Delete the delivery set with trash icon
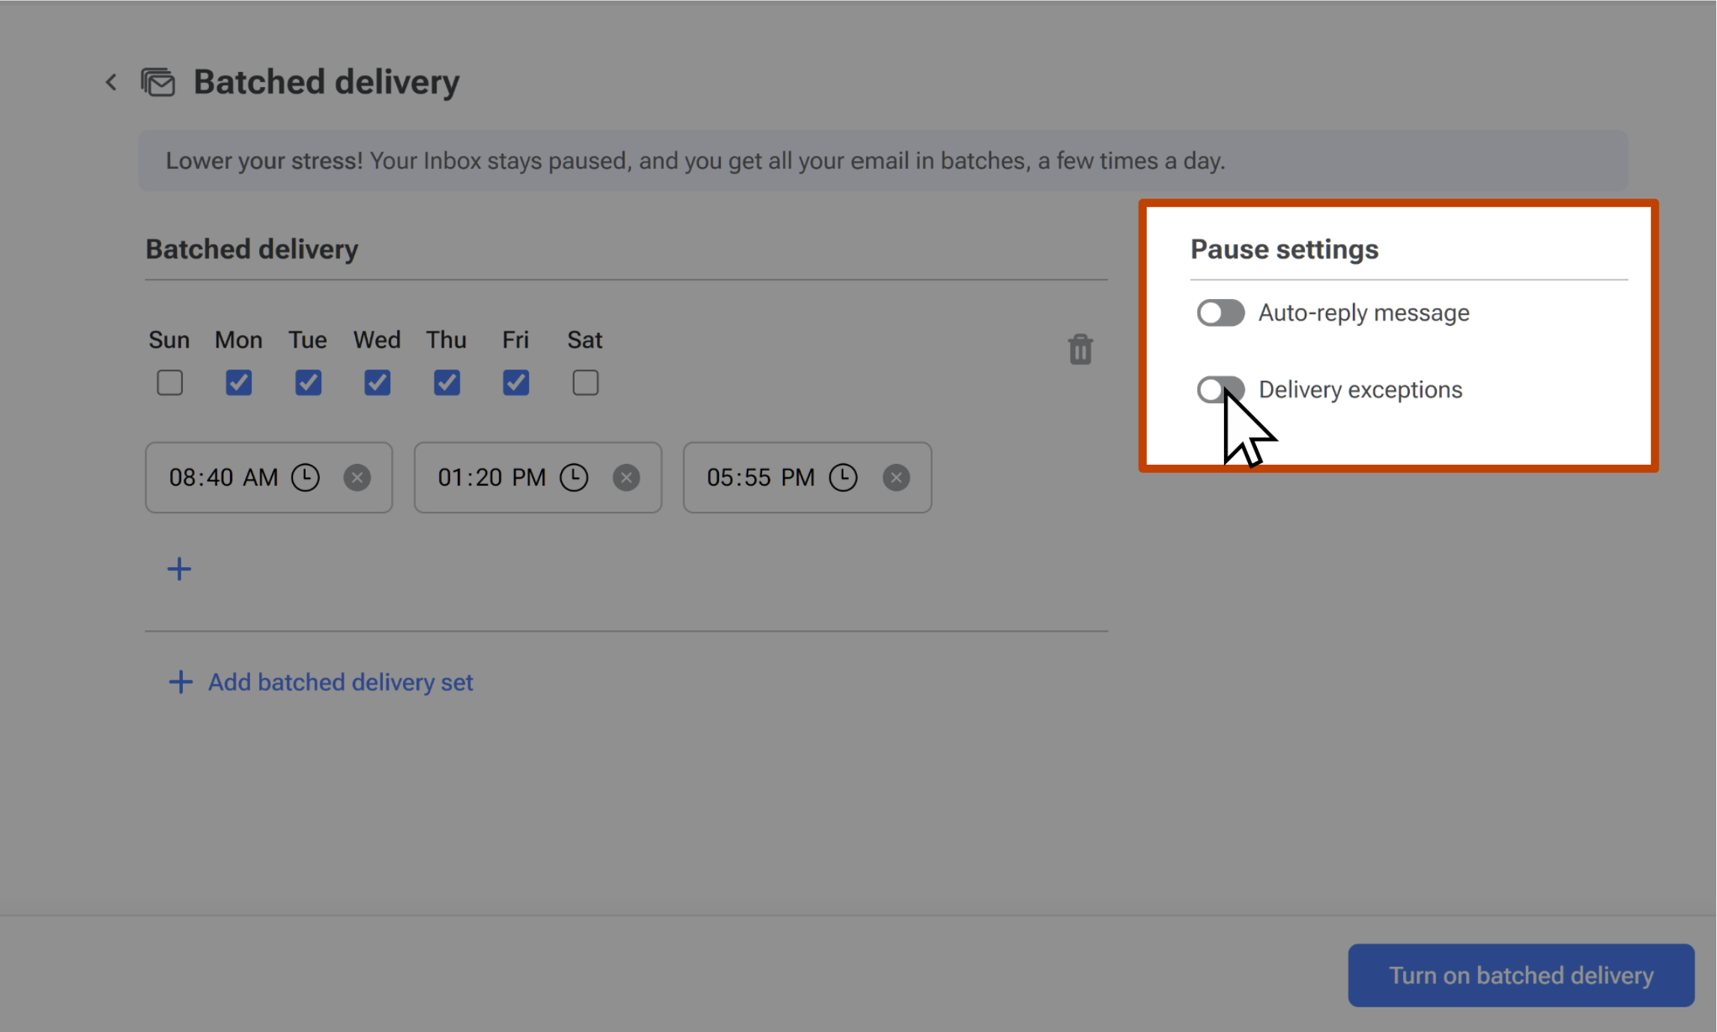Viewport: 1717px width, 1032px height. coord(1080,349)
